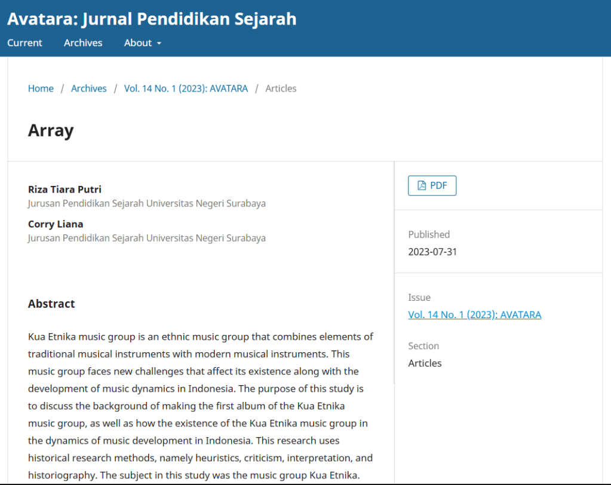Select author name Corry Liana
611x485 pixels.
point(56,224)
